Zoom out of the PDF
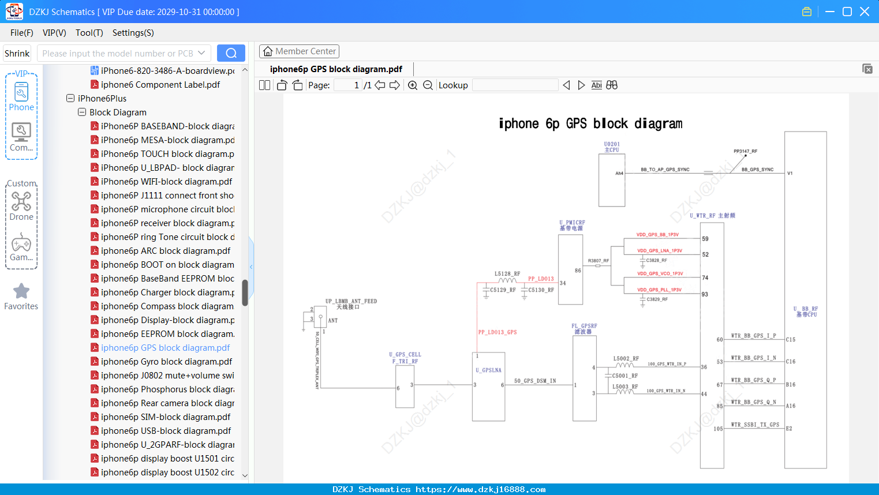Image resolution: width=879 pixels, height=495 pixels. coord(428,85)
